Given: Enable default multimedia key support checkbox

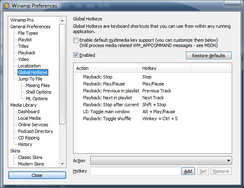Looking at the screenshot, I should 76,40.
